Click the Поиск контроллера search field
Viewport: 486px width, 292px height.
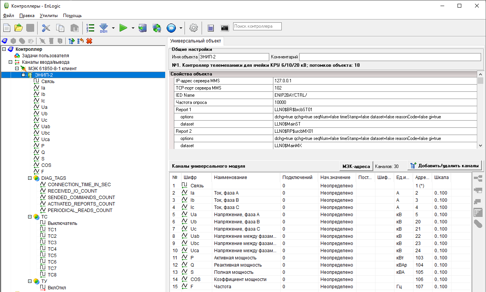tap(257, 27)
